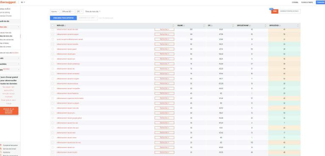Click the info icon beside Difficulté SEO header
The width and height of the screenshot is (325, 156).
(280, 25)
